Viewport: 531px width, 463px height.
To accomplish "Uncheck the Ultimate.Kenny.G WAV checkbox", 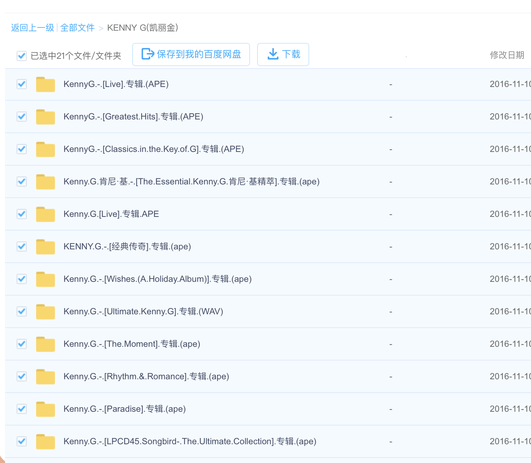I will pos(22,311).
